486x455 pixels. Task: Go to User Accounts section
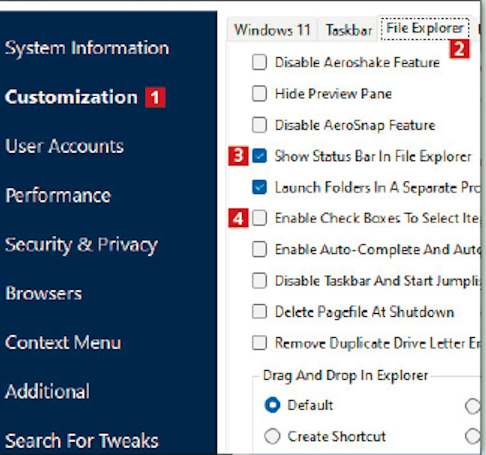point(64,146)
